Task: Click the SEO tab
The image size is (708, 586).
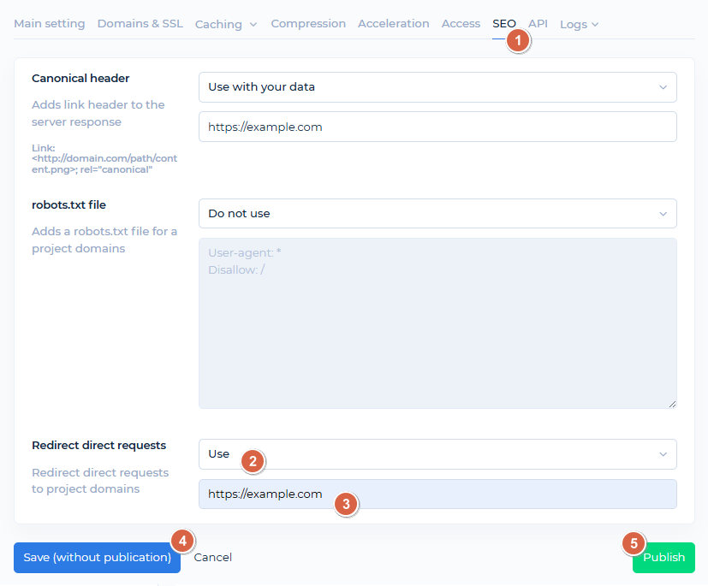Action: (x=503, y=24)
